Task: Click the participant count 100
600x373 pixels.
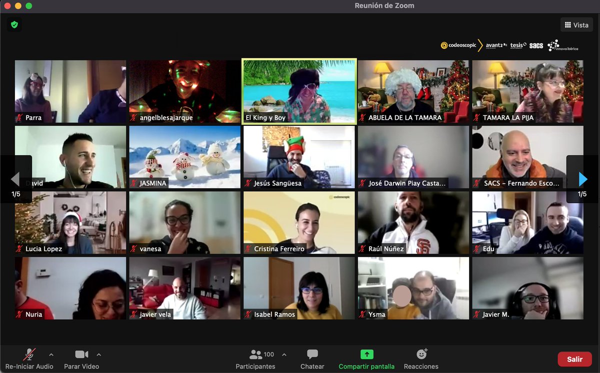Action: tap(269, 355)
